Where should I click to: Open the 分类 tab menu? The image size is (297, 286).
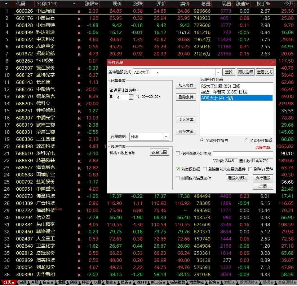pyautogui.click(x=9, y=282)
